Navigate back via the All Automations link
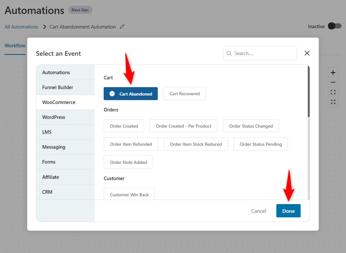The width and height of the screenshot is (346, 253). pyautogui.click(x=21, y=27)
